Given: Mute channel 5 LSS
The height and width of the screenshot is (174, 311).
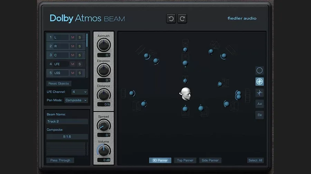Looking at the screenshot, I should (73, 73).
